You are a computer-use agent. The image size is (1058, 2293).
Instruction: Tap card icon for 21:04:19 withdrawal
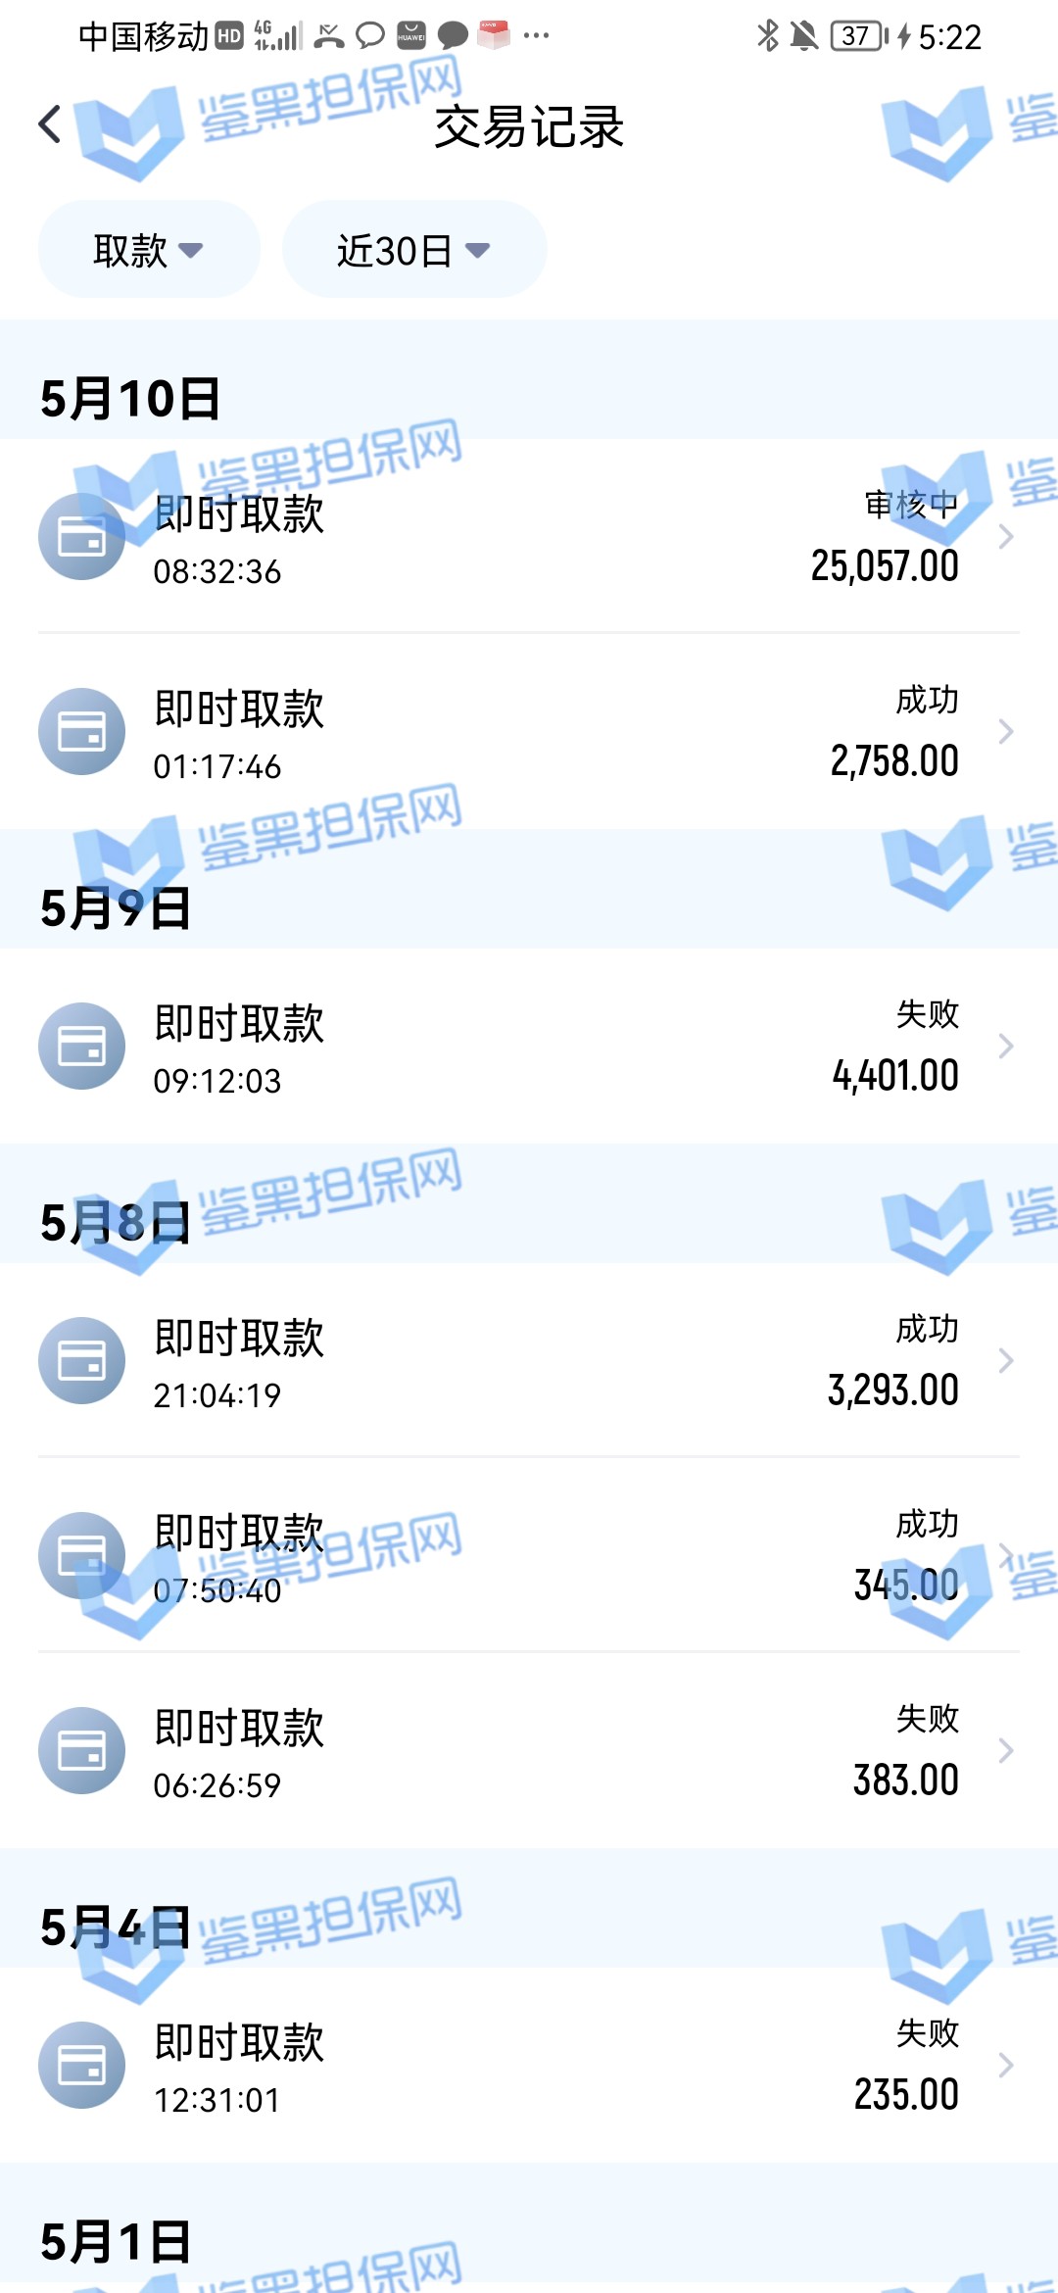(x=81, y=1361)
